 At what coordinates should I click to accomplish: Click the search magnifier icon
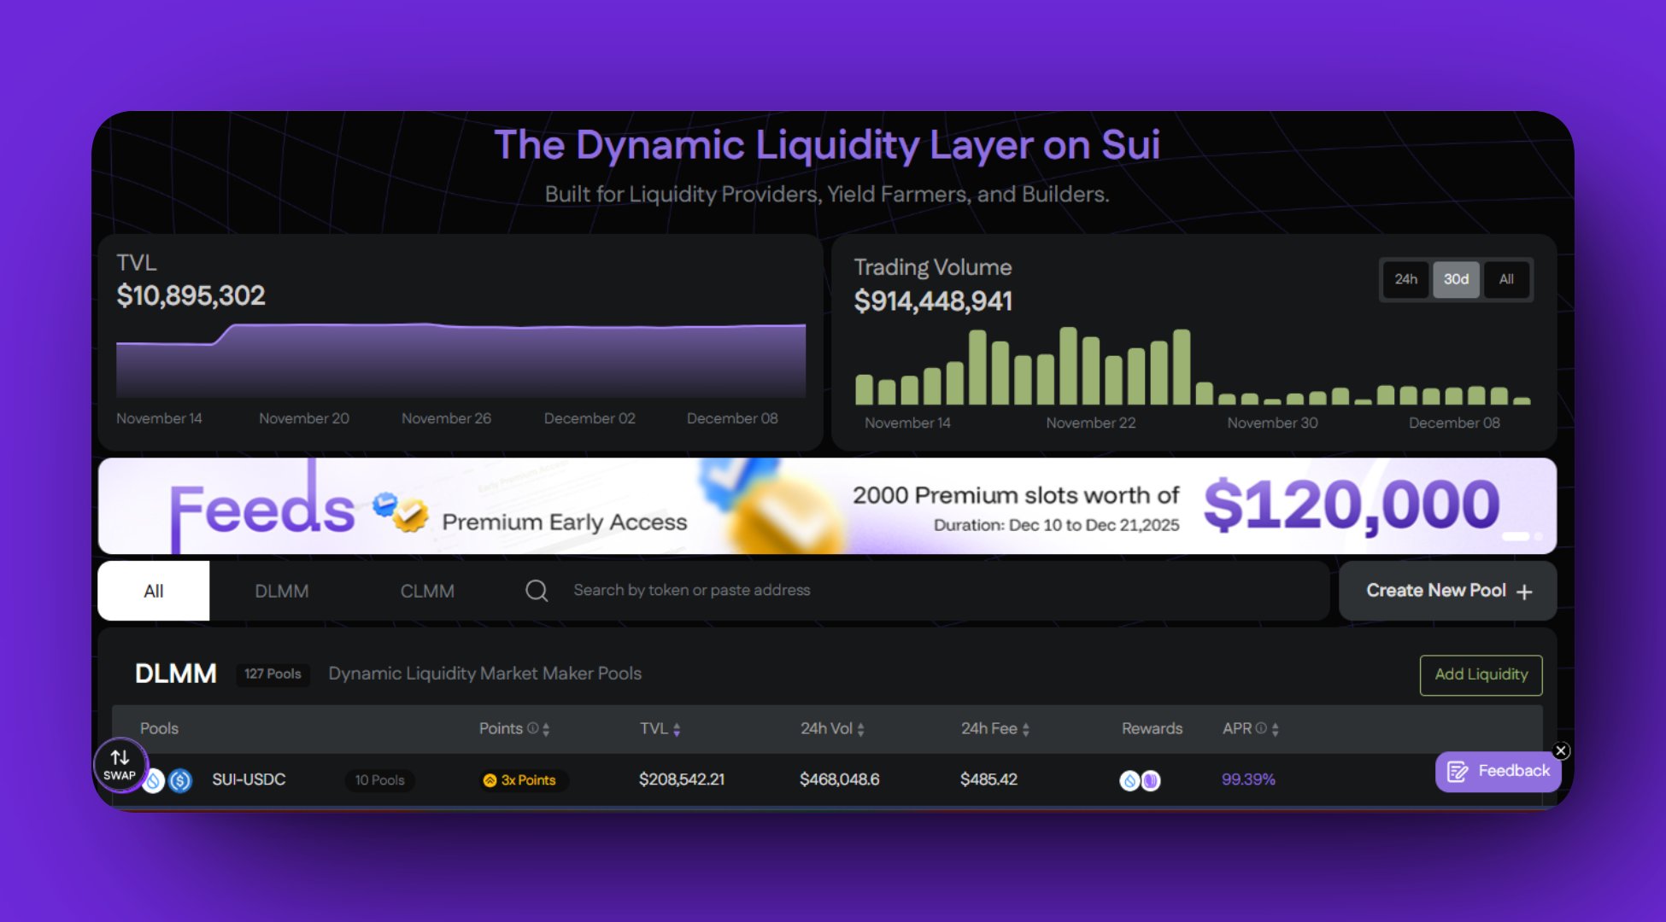coord(537,591)
